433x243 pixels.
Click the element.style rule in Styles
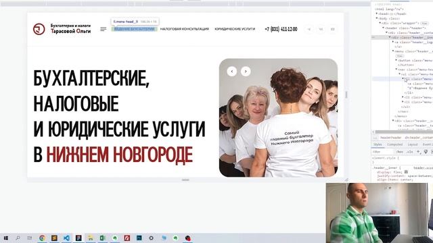tap(386, 158)
